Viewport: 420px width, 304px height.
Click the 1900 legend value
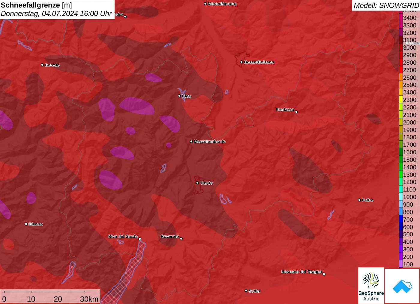coord(410,130)
